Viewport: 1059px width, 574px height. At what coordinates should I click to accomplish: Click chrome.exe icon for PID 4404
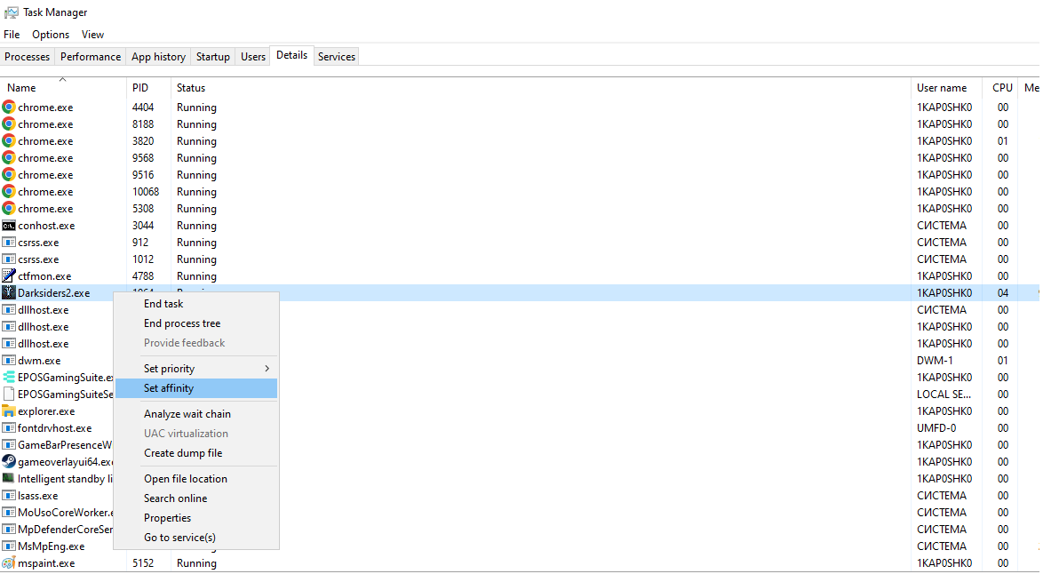9,107
